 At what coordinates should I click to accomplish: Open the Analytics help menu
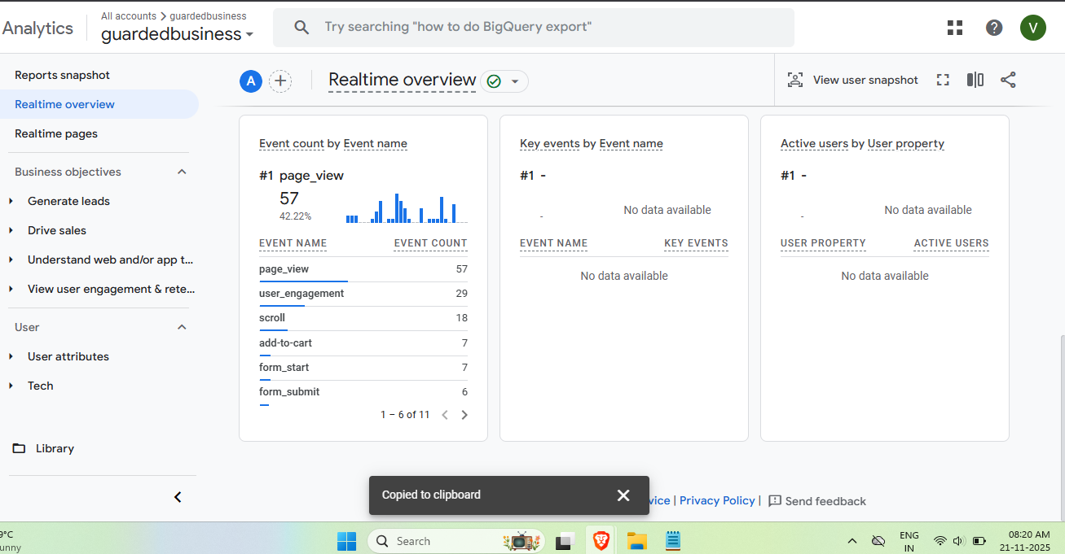coord(994,27)
